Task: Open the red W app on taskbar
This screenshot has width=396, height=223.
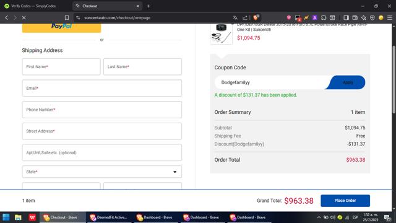Action: (32, 217)
